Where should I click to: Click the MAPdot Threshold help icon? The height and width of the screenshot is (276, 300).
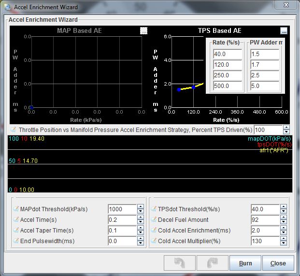click(14, 209)
